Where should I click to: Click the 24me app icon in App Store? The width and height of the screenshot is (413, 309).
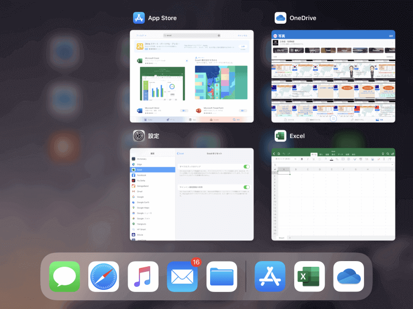(x=139, y=46)
